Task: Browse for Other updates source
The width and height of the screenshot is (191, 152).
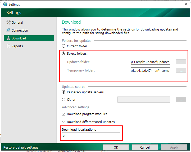Action: click(x=181, y=100)
